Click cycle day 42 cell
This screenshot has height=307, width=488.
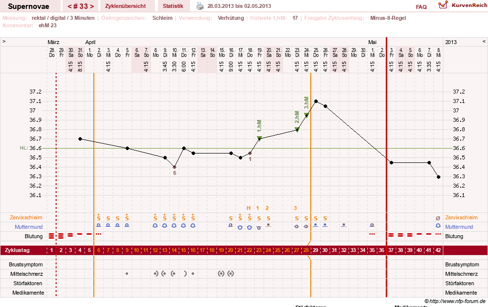(x=438, y=250)
